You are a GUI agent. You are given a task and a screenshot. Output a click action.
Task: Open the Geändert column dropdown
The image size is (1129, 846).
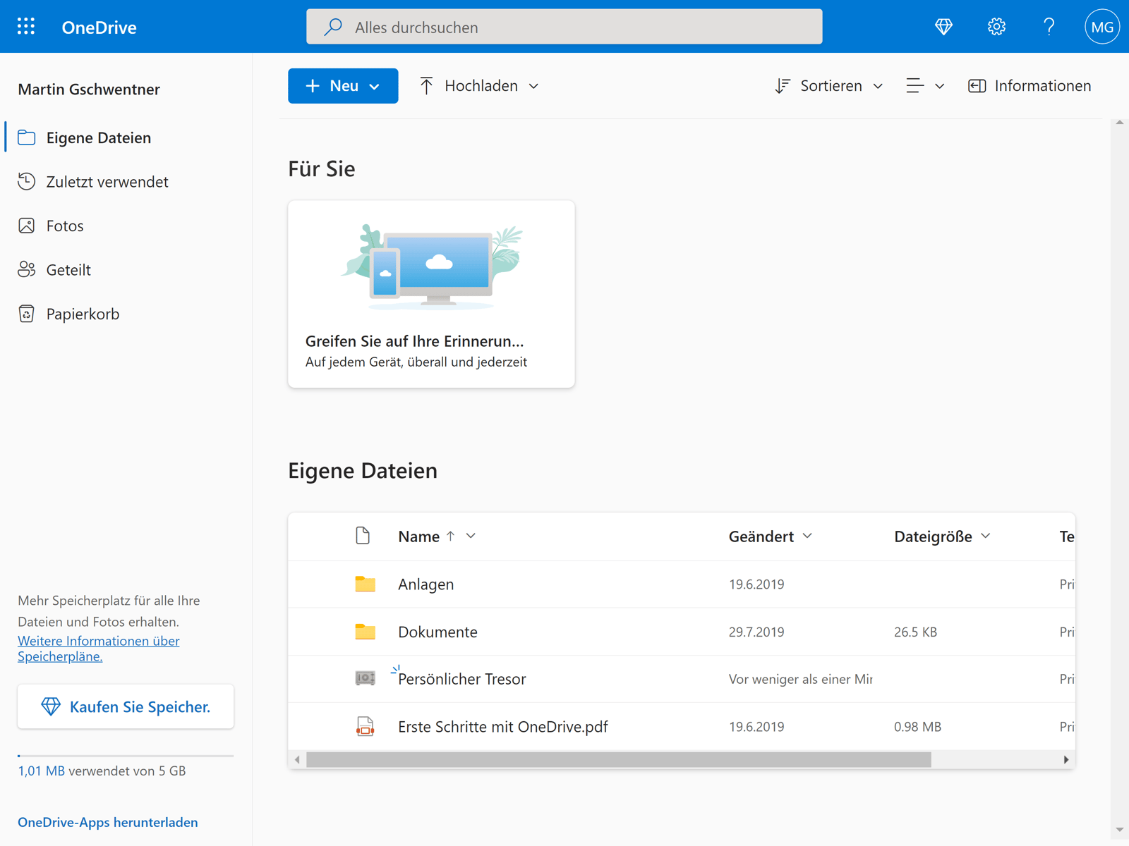coord(808,536)
